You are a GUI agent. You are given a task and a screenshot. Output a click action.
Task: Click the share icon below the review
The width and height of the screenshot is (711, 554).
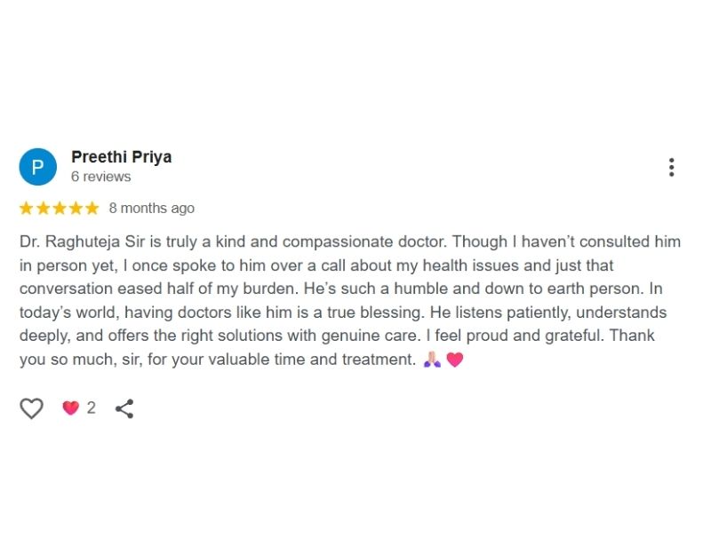tap(124, 408)
